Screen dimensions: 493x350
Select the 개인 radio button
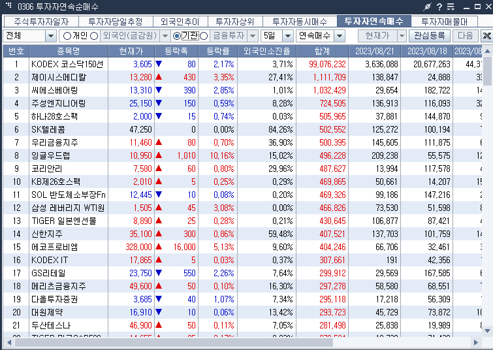pyautogui.click(x=67, y=36)
